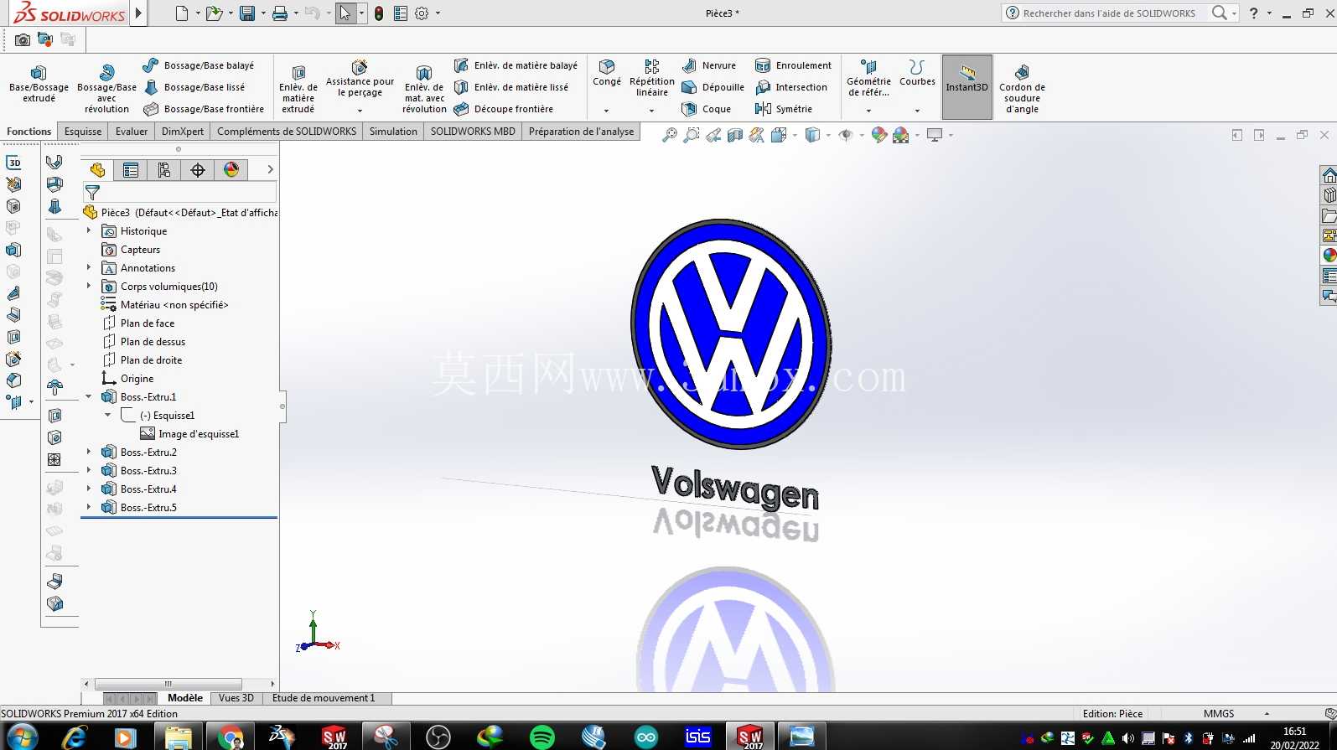Image resolution: width=1337 pixels, height=750 pixels.
Task: Choose Enlèv. de matière balayé
Action: coord(516,65)
